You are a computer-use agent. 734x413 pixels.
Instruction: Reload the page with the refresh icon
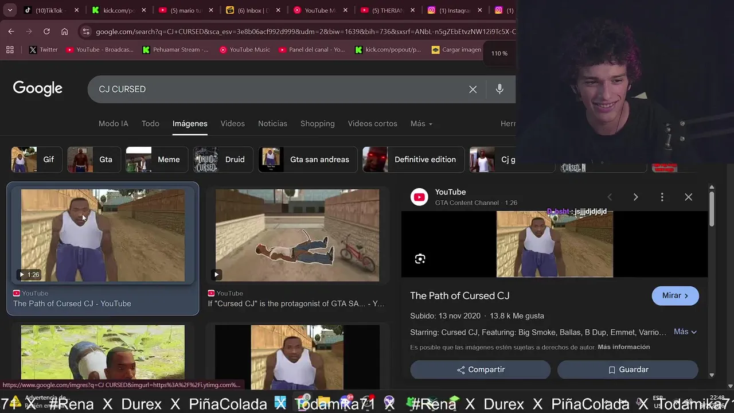tap(46, 32)
